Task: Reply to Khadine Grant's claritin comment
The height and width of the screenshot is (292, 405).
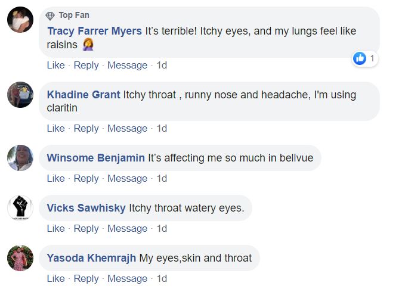Action: (86, 128)
